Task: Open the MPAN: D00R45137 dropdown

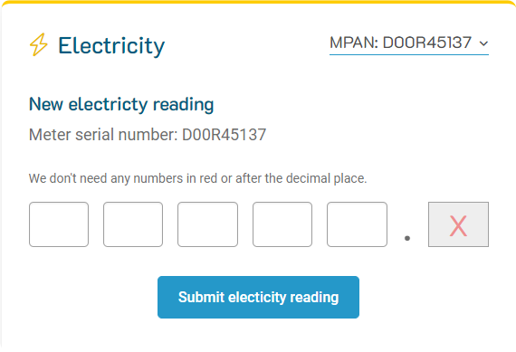Action: tap(409, 43)
